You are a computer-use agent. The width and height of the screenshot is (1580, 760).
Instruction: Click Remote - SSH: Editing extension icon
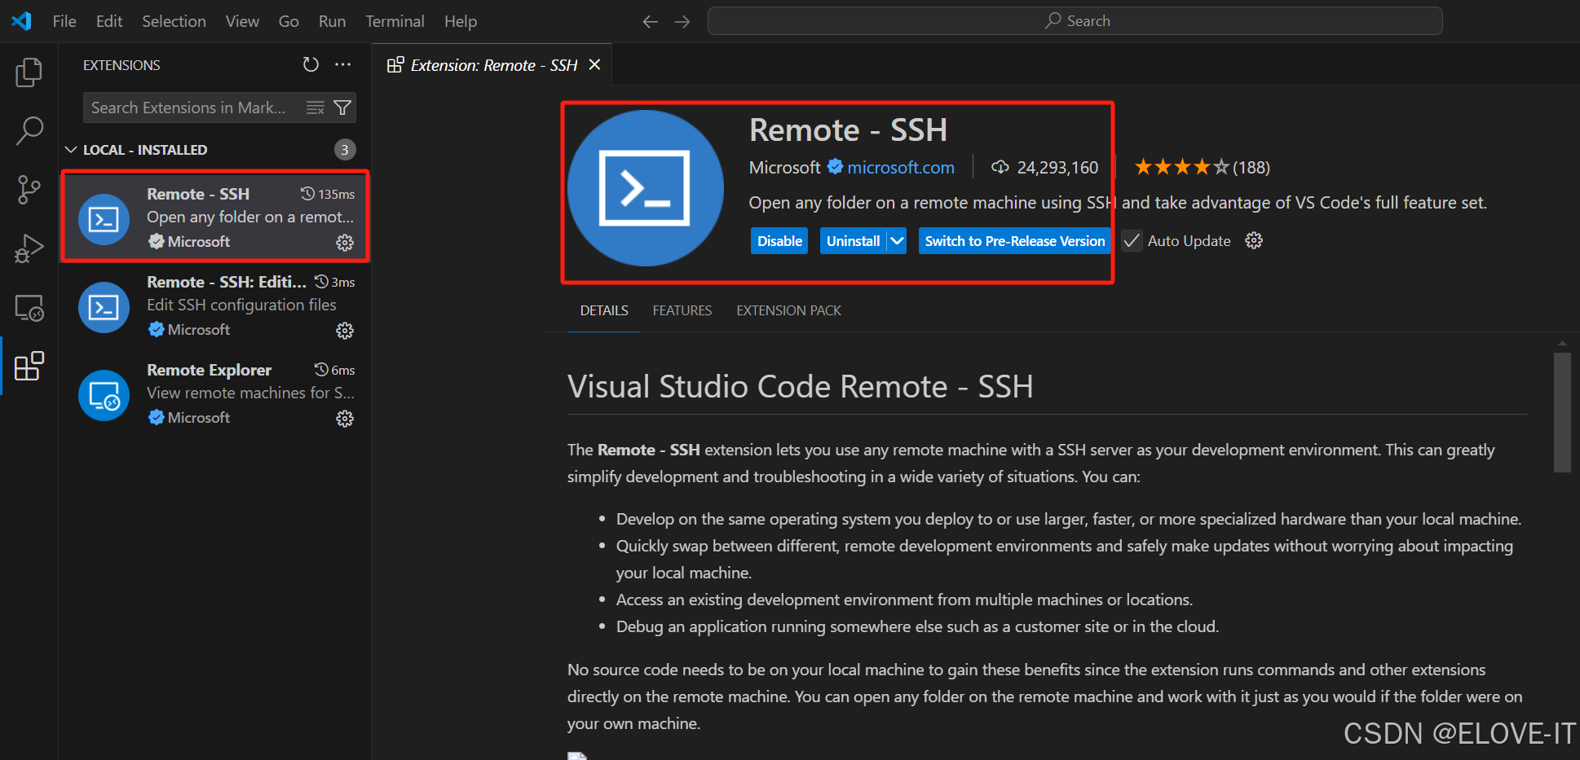[104, 307]
